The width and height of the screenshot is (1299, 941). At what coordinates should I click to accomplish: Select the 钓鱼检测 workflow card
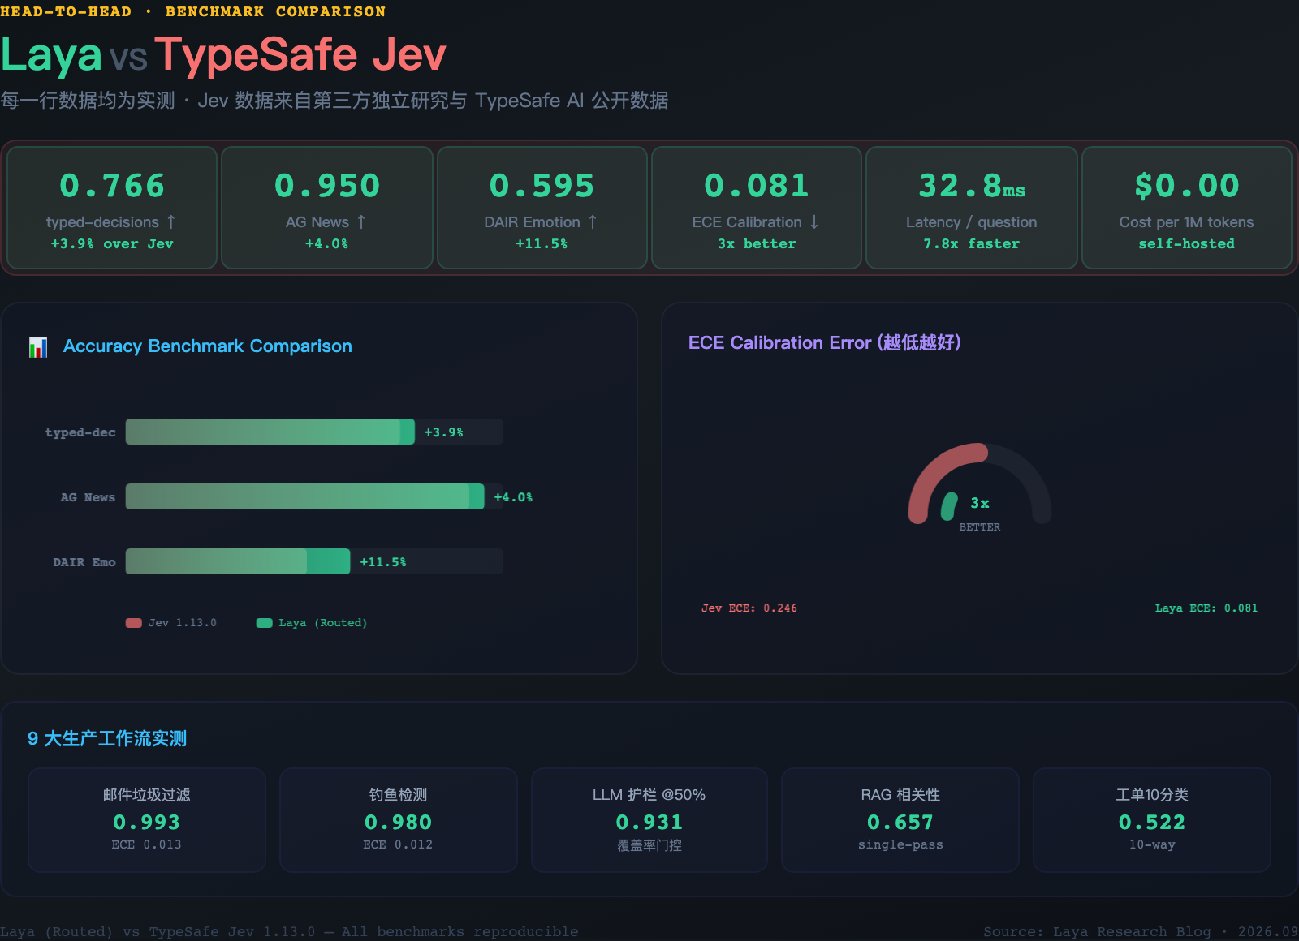[x=399, y=820]
